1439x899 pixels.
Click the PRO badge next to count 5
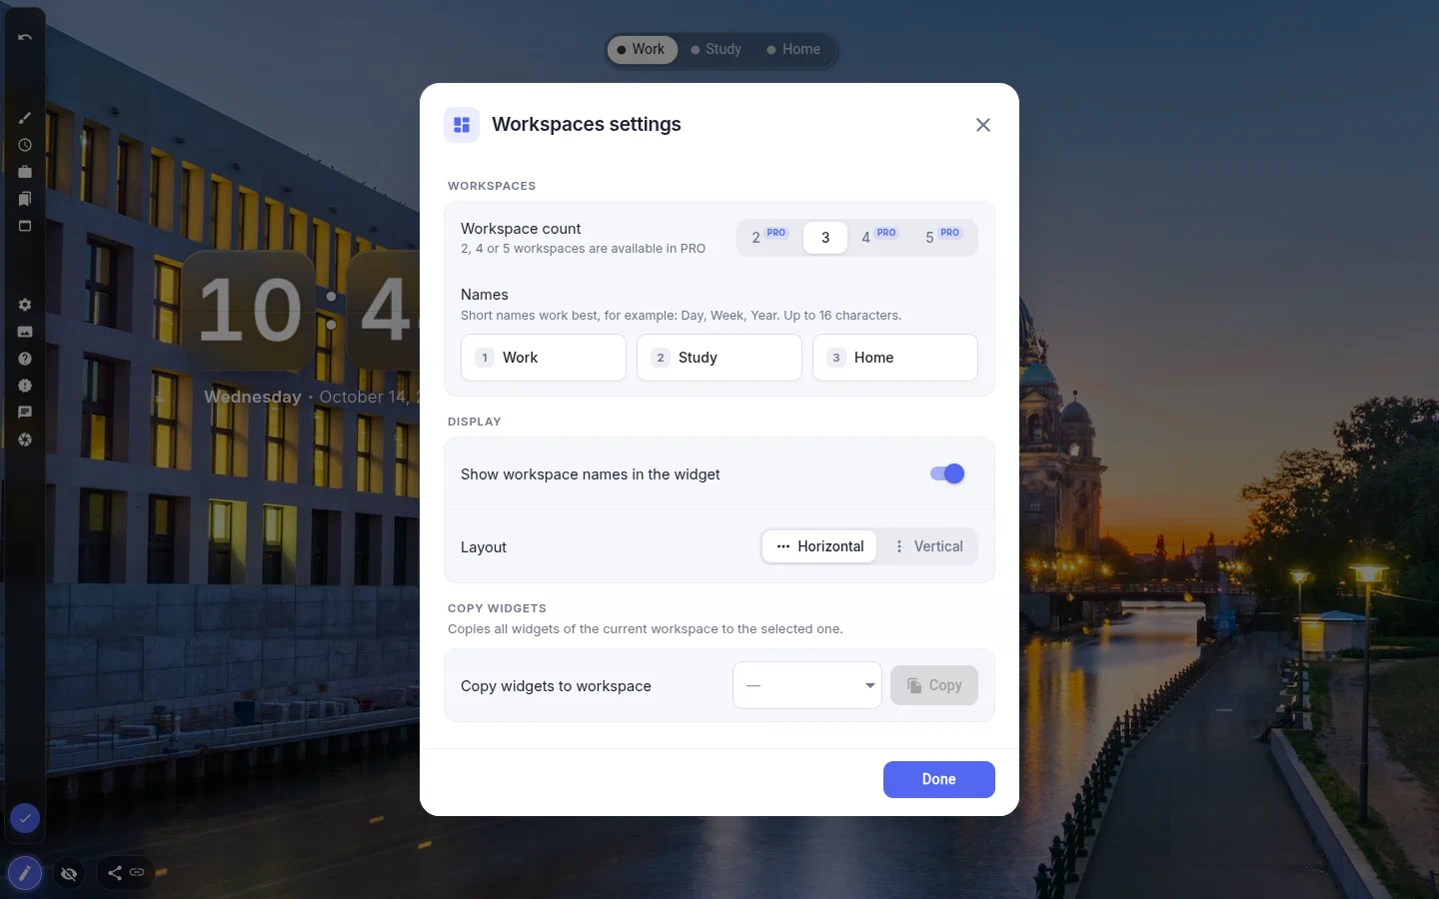[x=950, y=233]
